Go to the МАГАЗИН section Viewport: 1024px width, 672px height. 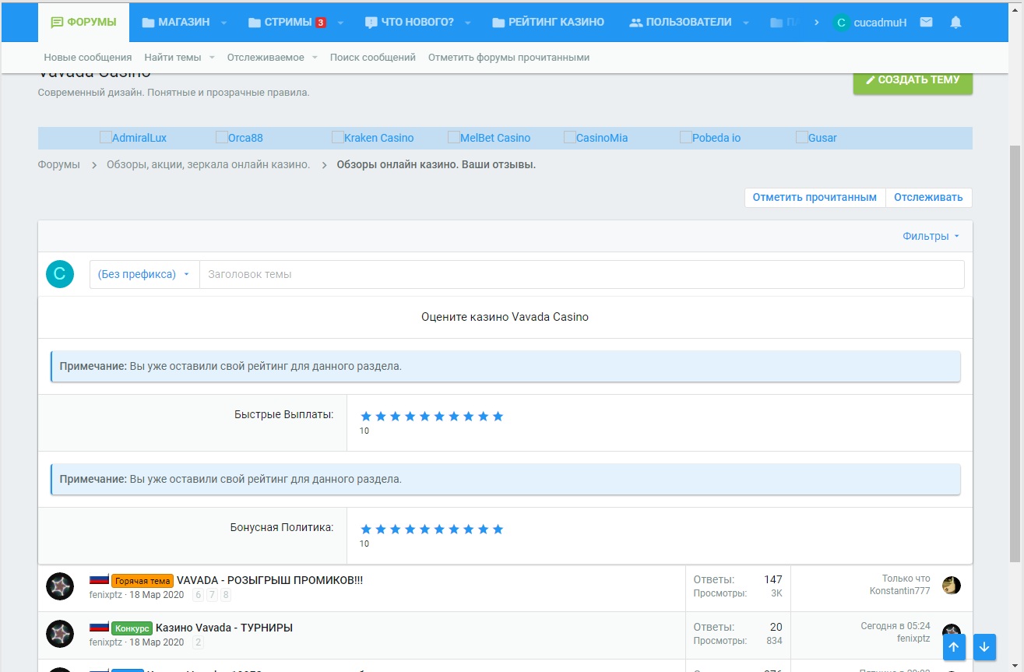[176, 23]
